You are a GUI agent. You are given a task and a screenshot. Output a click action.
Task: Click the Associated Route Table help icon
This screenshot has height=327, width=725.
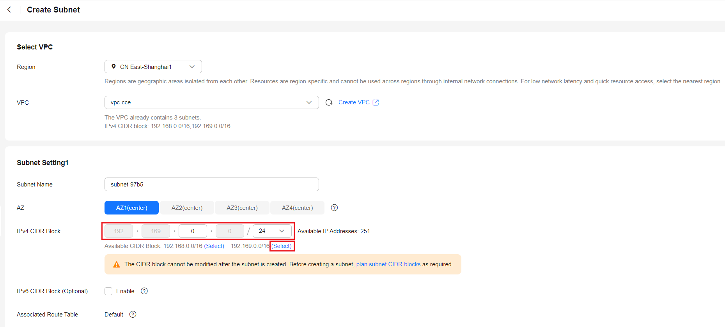133,315
